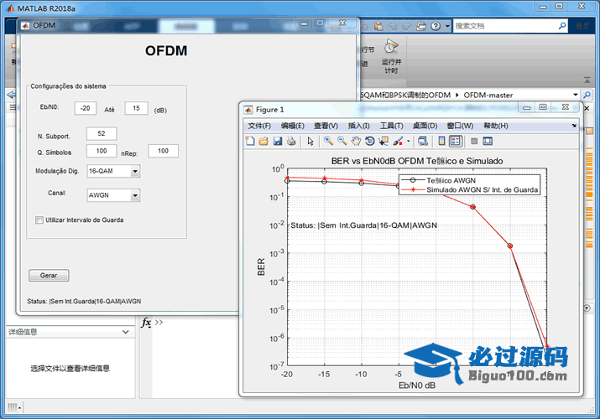The image size is (600, 419).
Task: Expand the 详细信息 panel chevron
Action: pos(125,332)
